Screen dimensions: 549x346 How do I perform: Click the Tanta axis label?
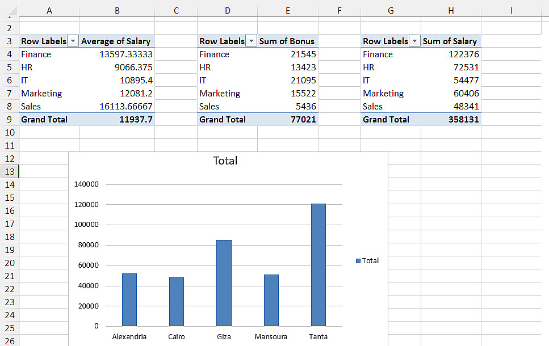click(x=318, y=336)
